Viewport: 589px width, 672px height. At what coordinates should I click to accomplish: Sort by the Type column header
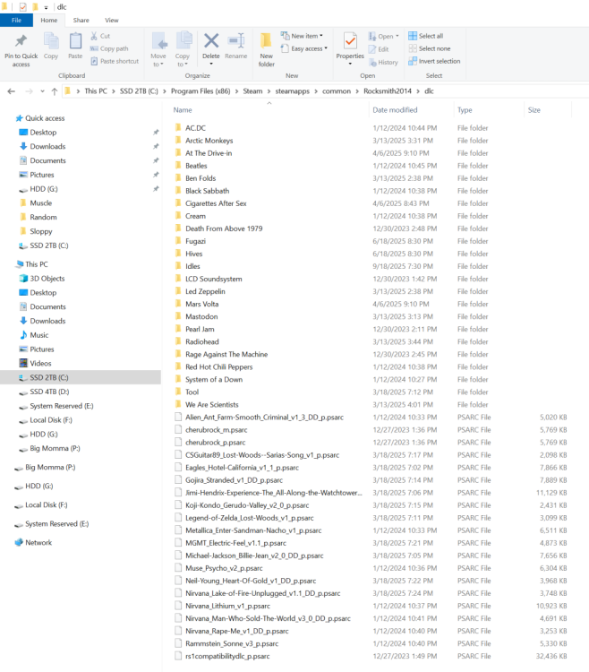tap(489, 110)
